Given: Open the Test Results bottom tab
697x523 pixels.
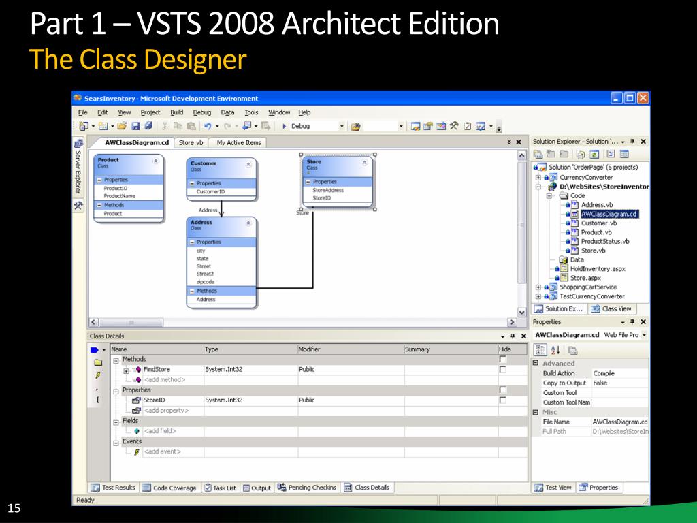Looking at the screenshot, I should 114,488.
